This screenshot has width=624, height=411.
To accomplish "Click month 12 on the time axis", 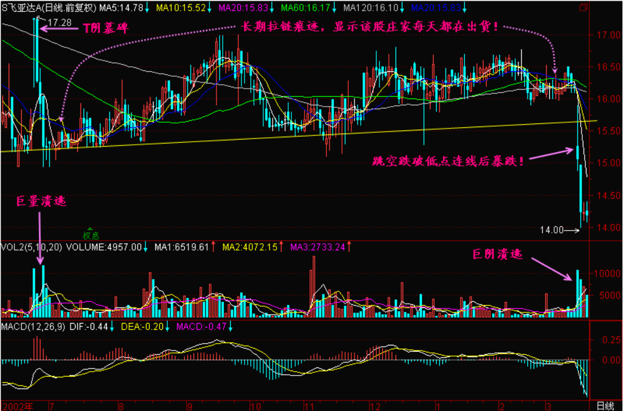I will (x=374, y=405).
